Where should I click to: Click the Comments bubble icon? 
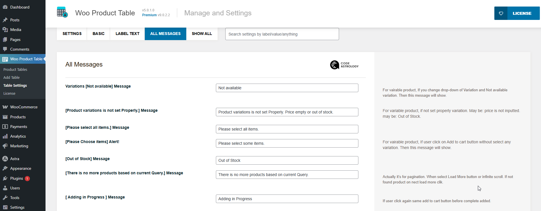click(5, 49)
